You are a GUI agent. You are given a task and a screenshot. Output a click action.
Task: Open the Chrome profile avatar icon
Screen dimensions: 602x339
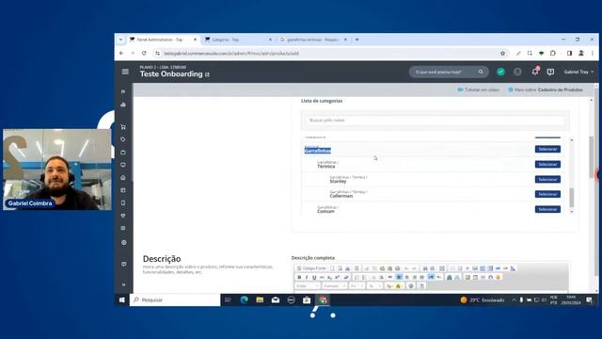pyautogui.click(x=581, y=54)
